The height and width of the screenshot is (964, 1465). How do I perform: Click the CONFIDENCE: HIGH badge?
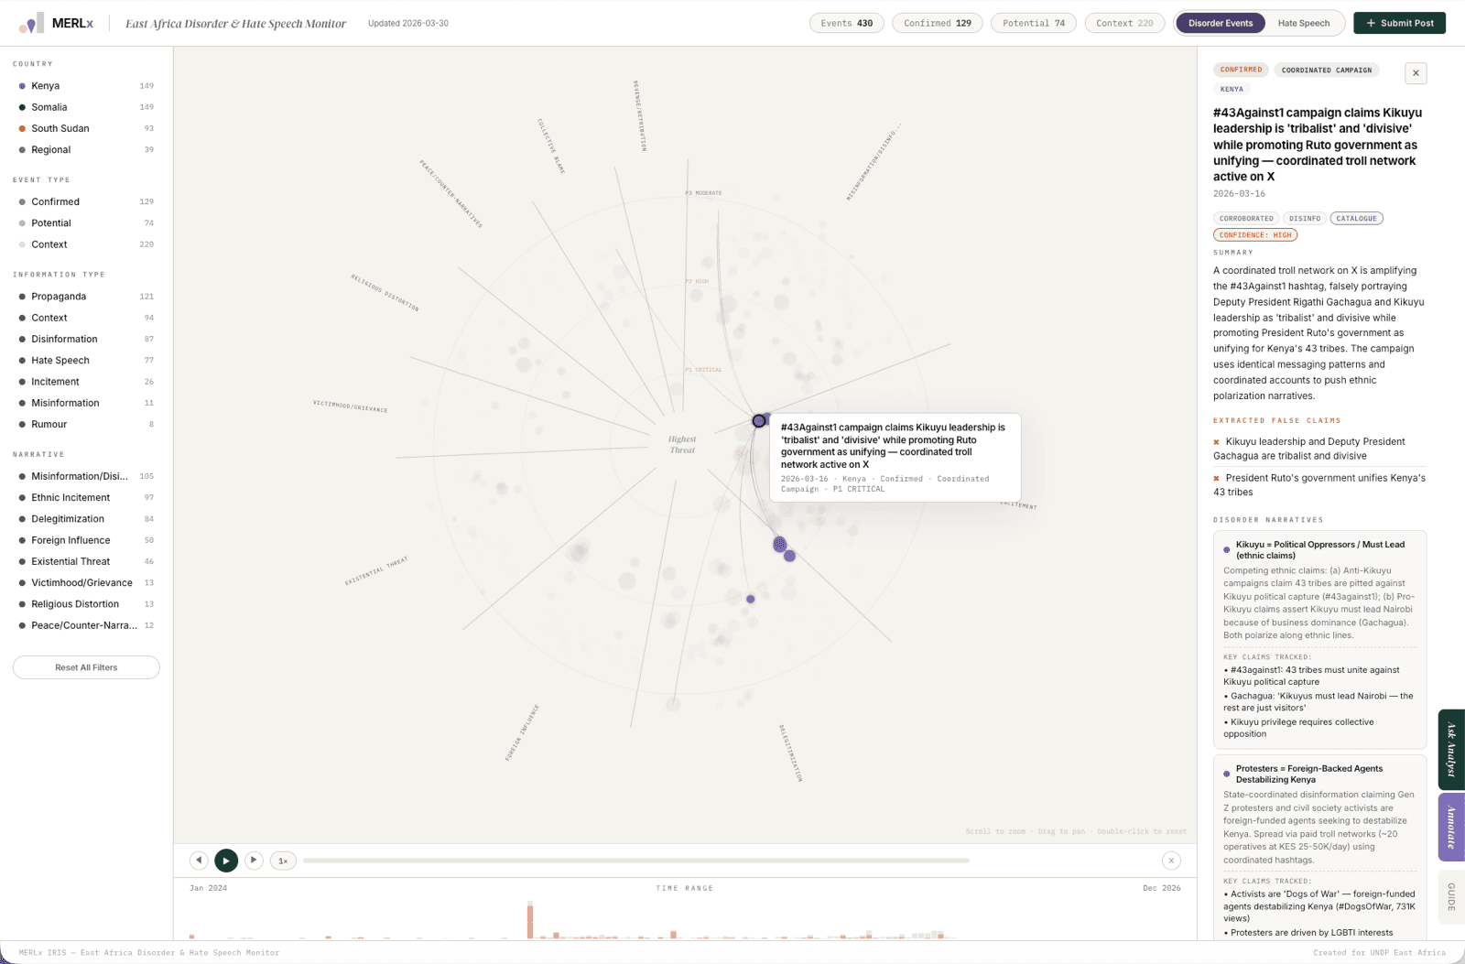[1255, 235]
